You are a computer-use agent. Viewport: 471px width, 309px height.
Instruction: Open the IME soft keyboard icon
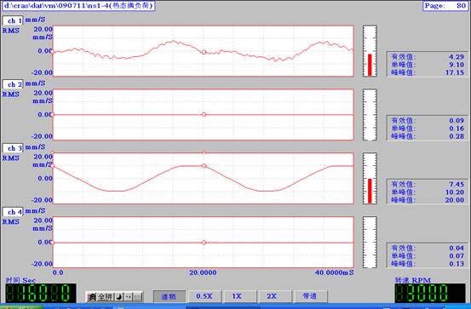pos(137,297)
